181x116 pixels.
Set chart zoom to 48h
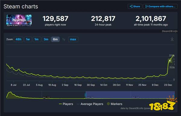pos(18,39)
